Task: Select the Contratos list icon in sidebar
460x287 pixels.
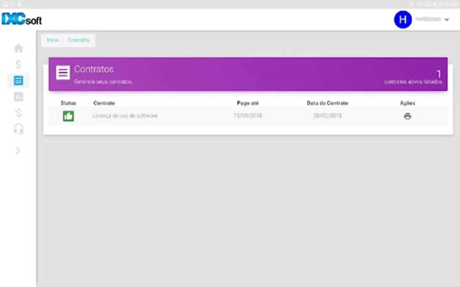Action: (x=18, y=81)
